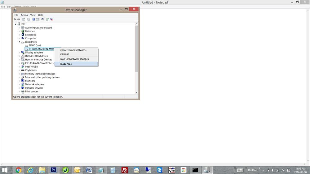Choose Update Driver Software from context menu

76,50
